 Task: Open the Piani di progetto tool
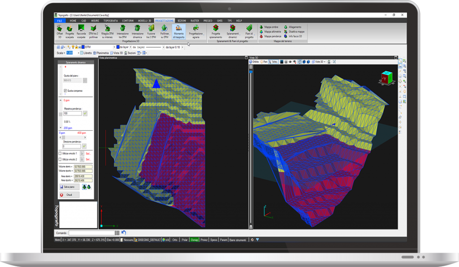click(248, 33)
